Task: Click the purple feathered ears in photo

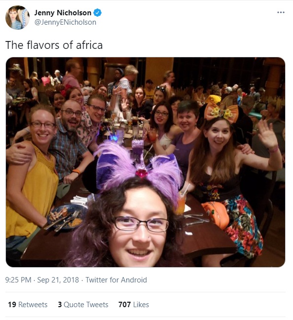Action: (x=139, y=167)
